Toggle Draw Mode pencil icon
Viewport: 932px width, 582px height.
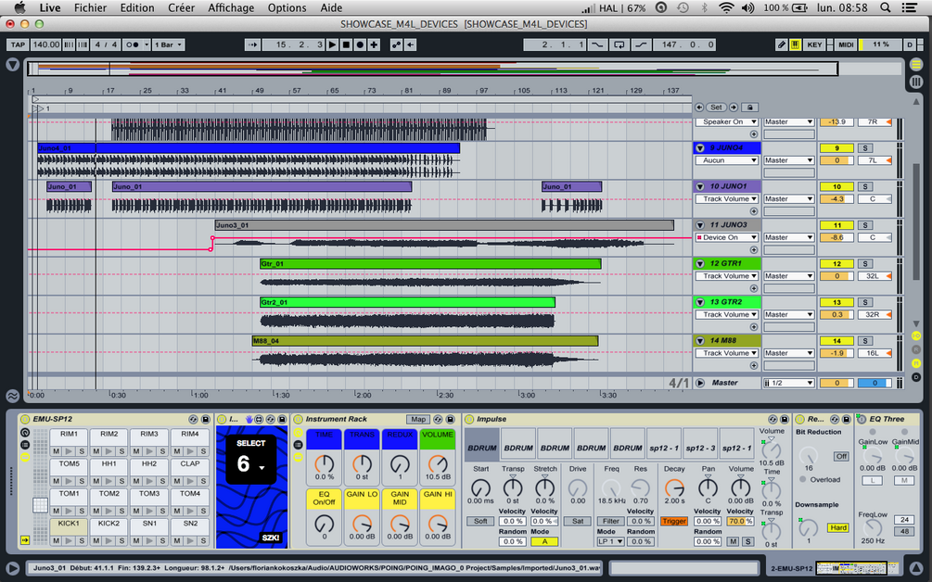click(782, 44)
